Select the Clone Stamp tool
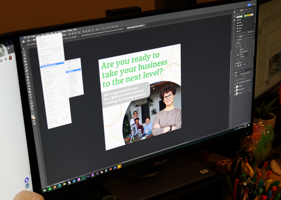Viewport: 281px width, 200px height. point(28,77)
